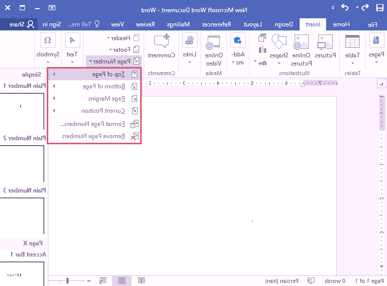This screenshot has height=286, width=387.
Task: Click the Chart icon
Action: (x=263, y=50)
